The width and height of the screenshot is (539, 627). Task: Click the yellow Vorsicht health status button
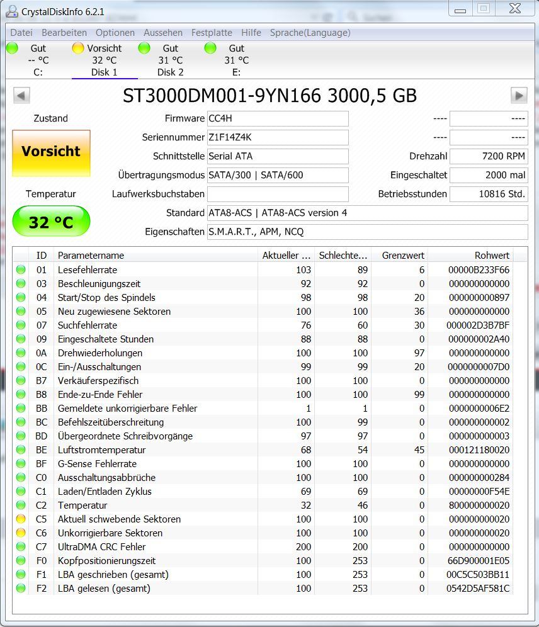click(51, 153)
